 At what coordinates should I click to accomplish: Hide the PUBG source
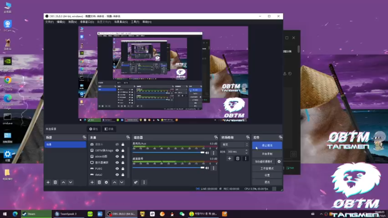(x=117, y=169)
